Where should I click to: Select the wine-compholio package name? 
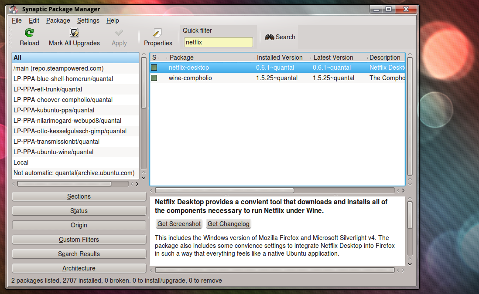(x=190, y=78)
